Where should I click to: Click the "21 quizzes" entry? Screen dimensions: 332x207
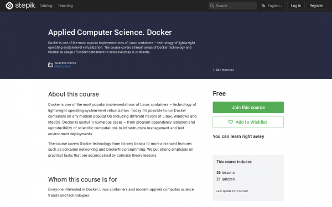click(x=226, y=179)
